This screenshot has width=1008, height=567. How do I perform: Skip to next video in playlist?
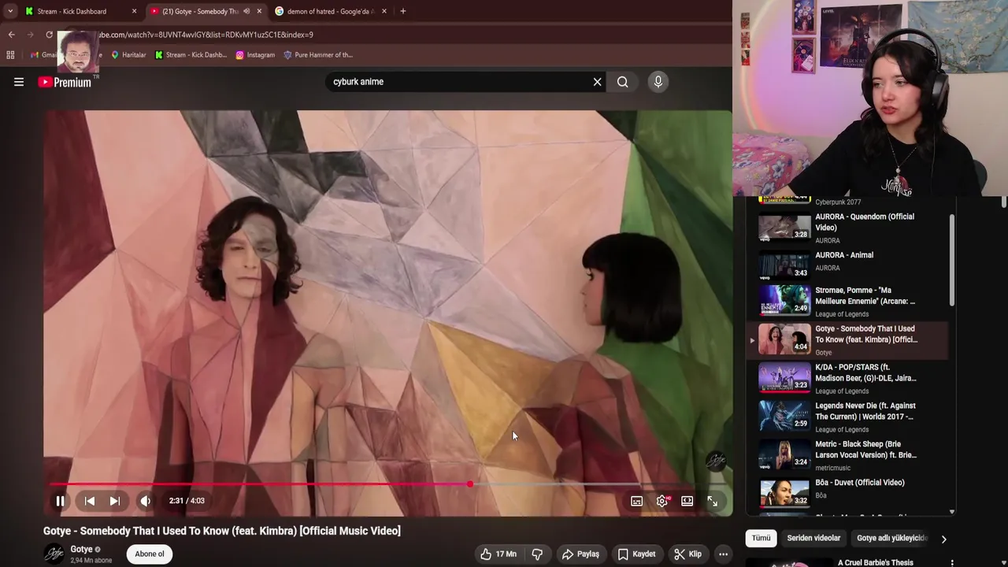pyautogui.click(x=115, y=501)
